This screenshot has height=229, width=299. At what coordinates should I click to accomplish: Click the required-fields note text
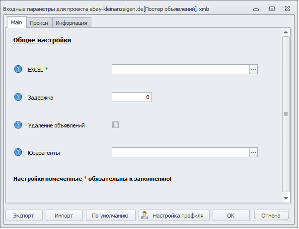point(92,179)
